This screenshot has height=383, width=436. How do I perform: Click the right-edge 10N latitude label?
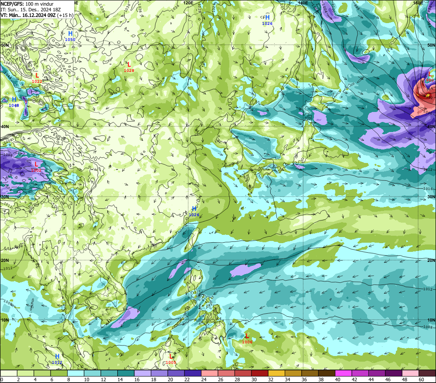pos(431,320)
